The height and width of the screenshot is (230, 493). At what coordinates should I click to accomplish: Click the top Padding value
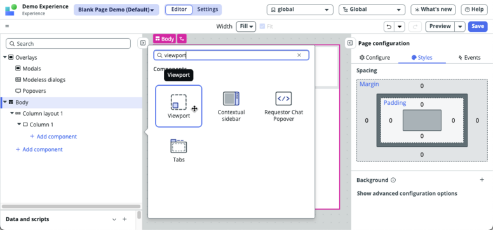(422, 104)
